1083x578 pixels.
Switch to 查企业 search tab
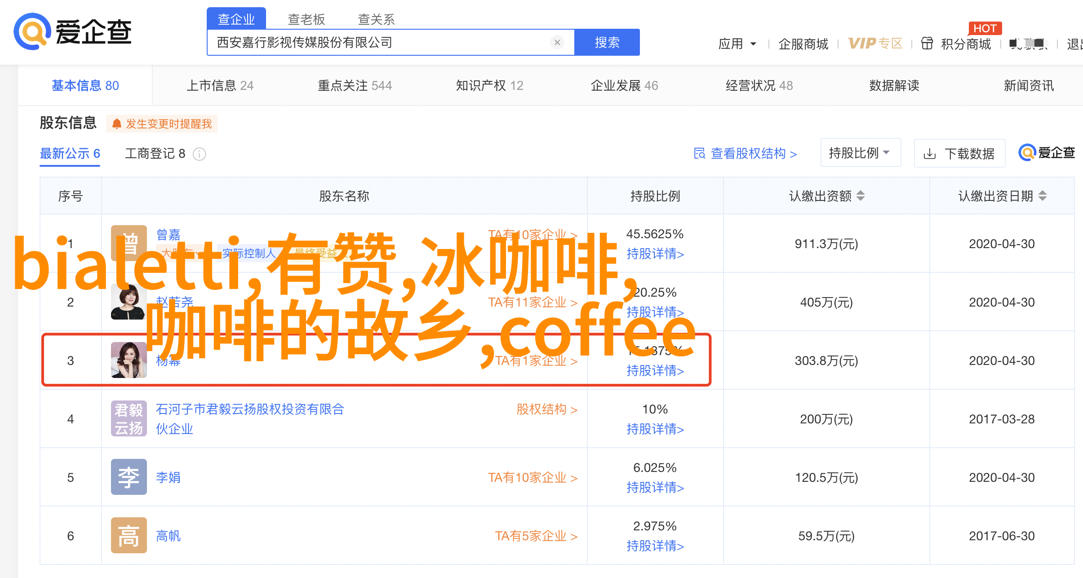point(236,19)
